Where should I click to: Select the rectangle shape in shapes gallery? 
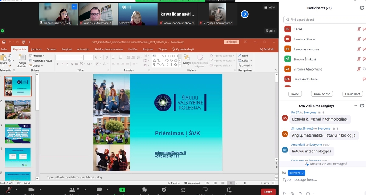pos(167,56)
